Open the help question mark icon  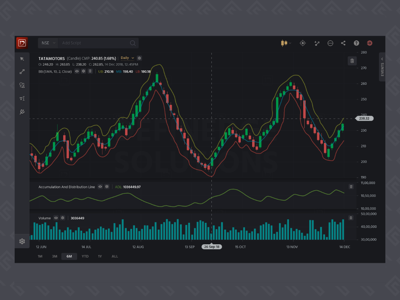pos(356,43)
